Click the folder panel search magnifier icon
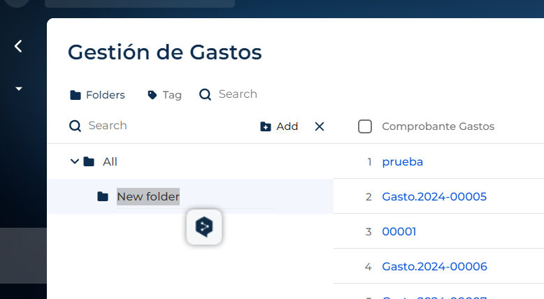This screenshot has width=544, height=299. (x=75, y=126)
